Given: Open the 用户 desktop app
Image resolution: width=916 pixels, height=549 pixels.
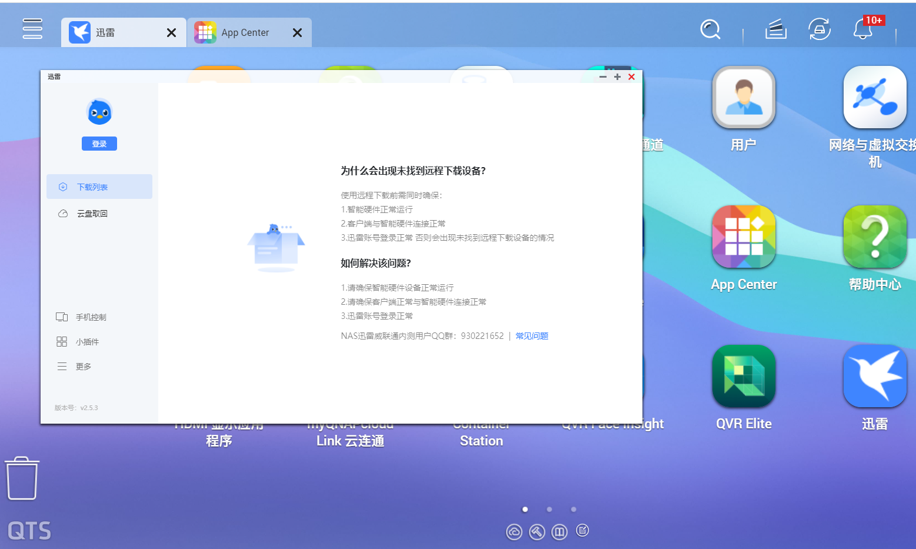Looking at the screenshot, I should pos(744,97).
